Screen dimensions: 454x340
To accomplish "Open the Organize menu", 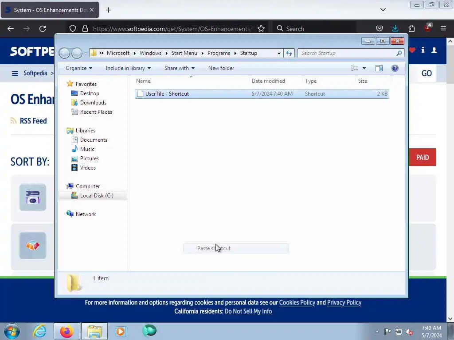I will point(79,68).
